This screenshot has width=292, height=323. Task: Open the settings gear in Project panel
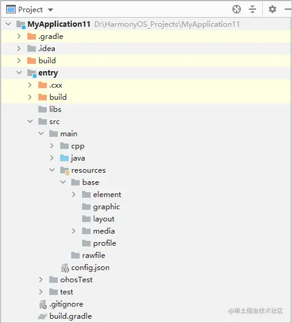tap(272, 9)
